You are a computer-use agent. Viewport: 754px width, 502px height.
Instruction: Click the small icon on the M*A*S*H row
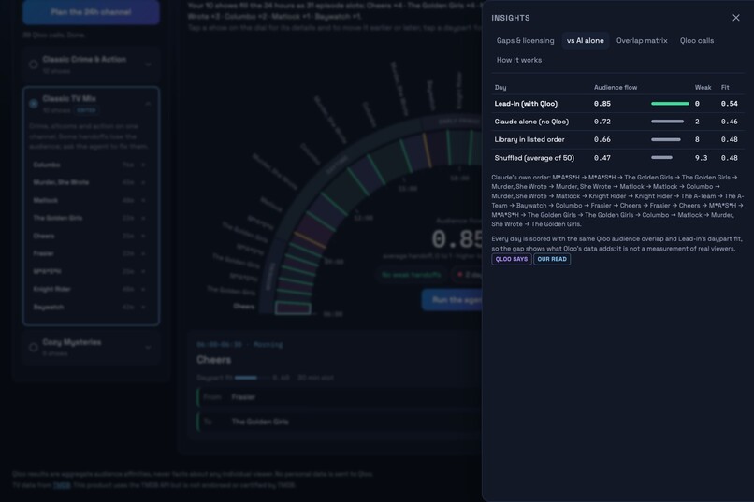[143, 271]
